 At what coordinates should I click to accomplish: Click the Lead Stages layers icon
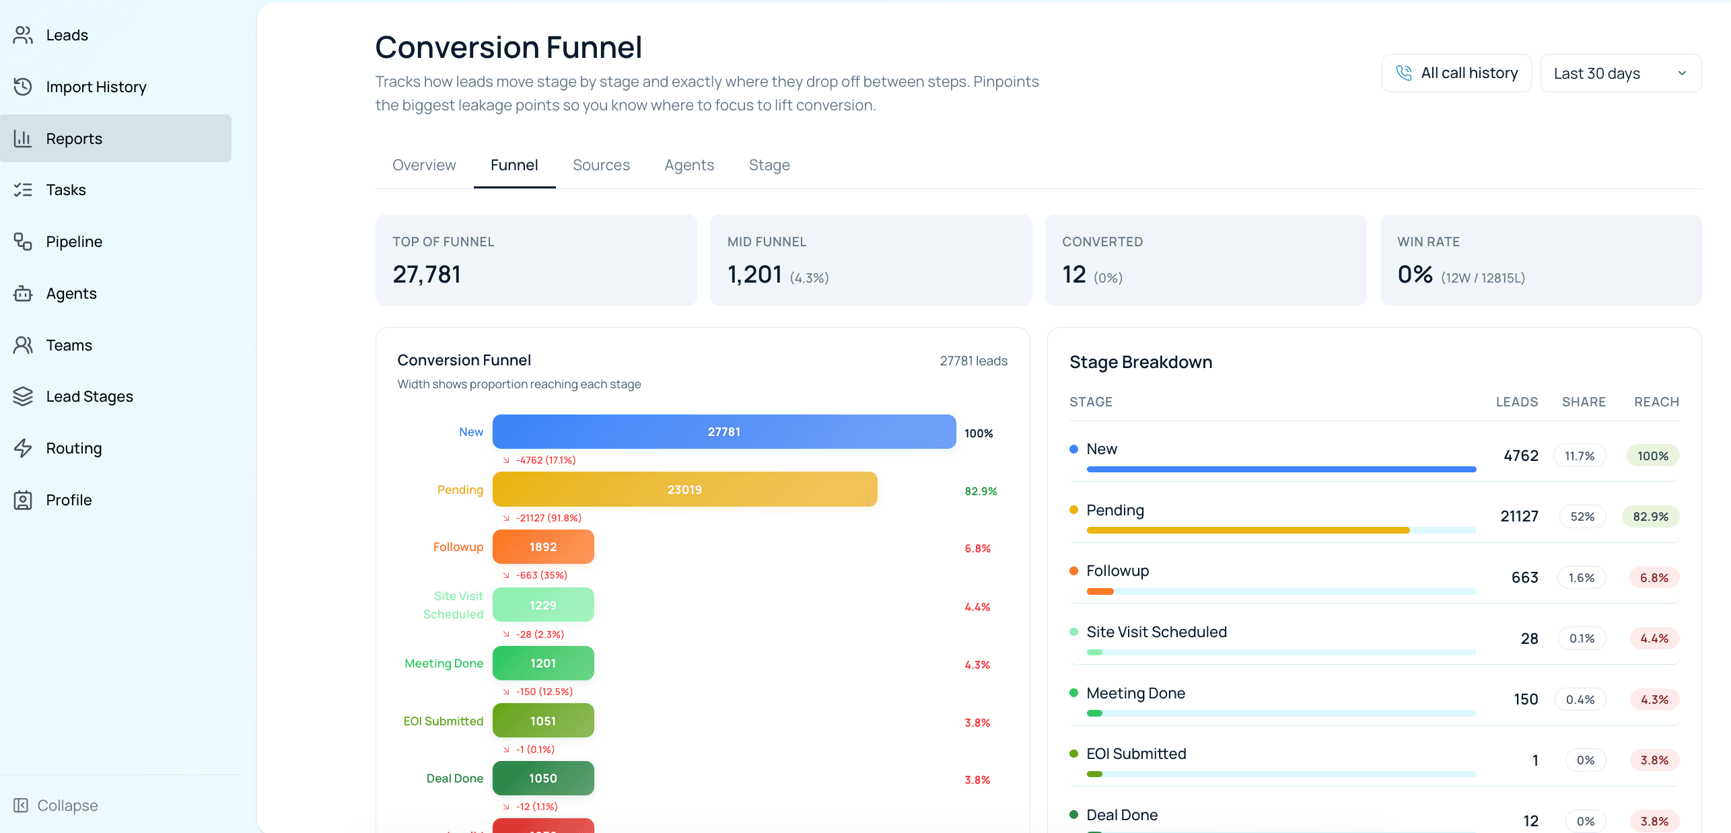[x=23, y=396]
